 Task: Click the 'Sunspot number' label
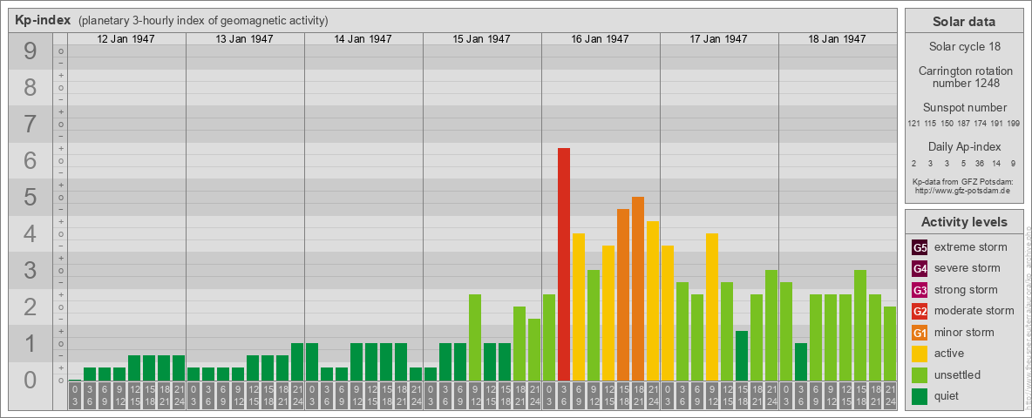[x=964, y=108]
